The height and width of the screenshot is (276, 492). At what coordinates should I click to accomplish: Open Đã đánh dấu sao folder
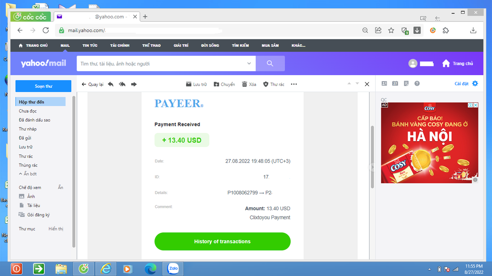[35, 120]
